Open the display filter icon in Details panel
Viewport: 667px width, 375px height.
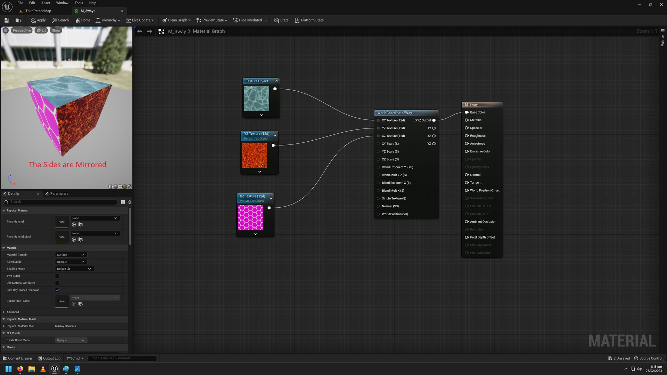coord(123,202)
